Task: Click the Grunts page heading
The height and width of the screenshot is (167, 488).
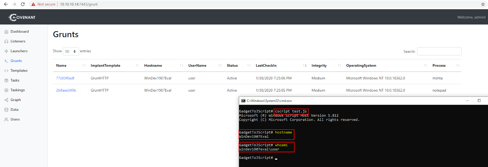Action: tap(66, 34)
